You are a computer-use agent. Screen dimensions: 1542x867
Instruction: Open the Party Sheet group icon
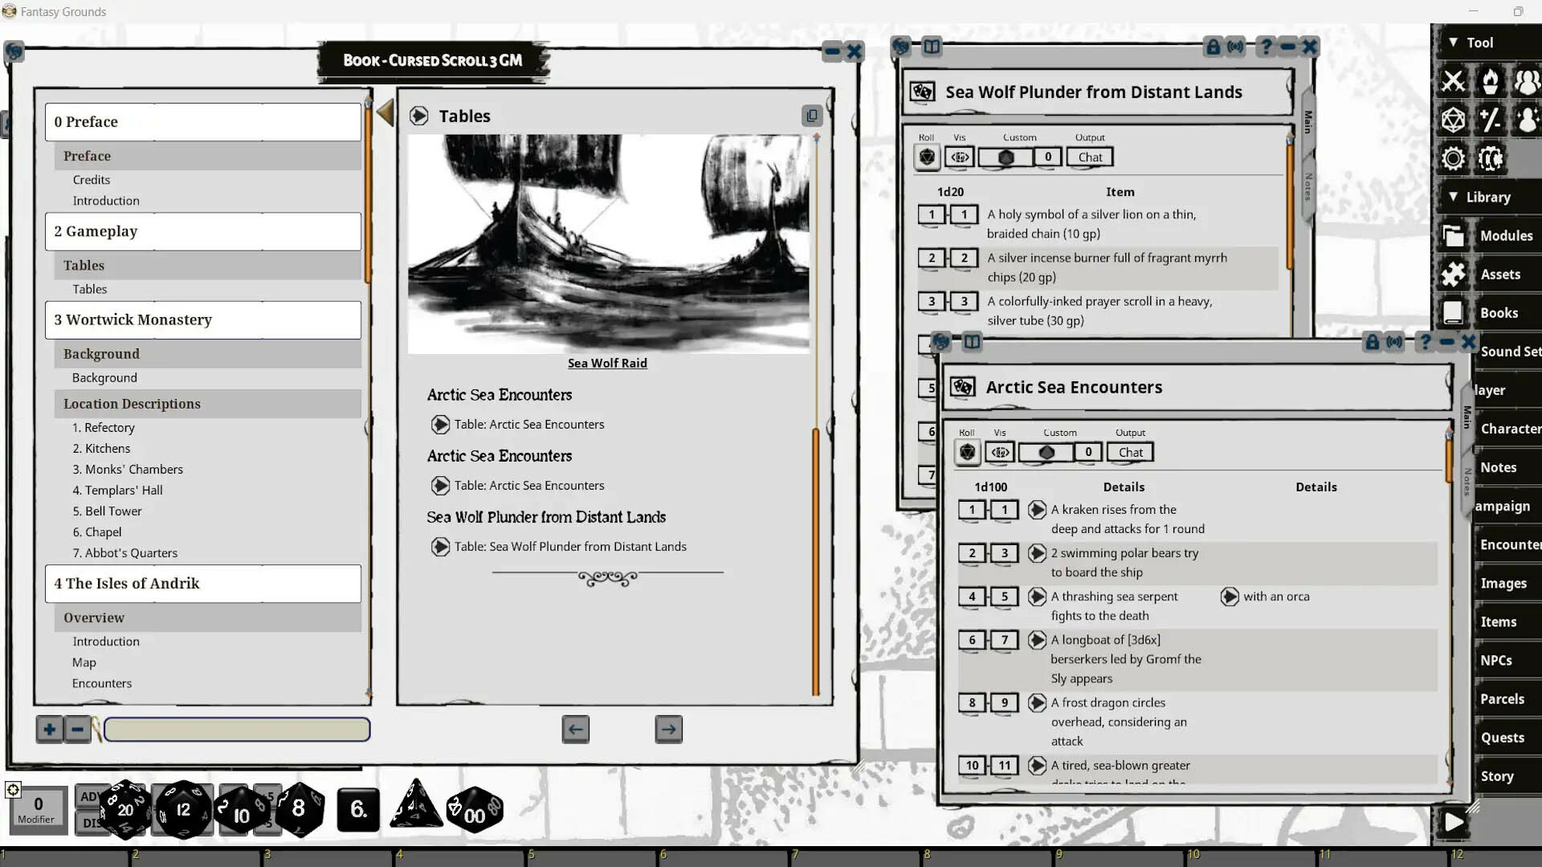point(1527,81)
